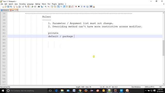The height and width of the screenshot is (93, 165).
Task: Open the Run menu
Action: pos(49,4)
